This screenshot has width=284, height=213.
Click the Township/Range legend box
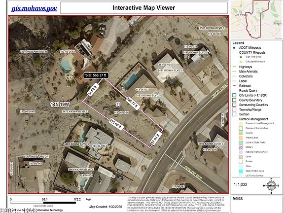(234, 109)
